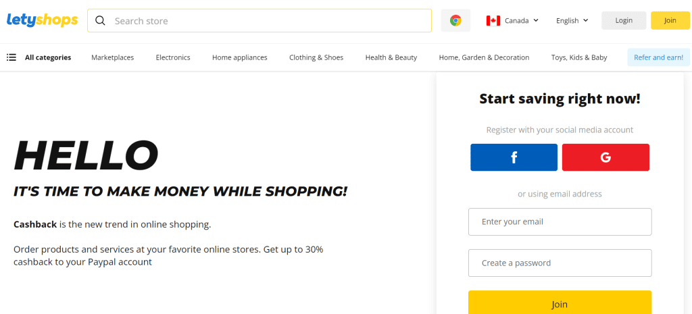The image size is (692, 314).
Task: Focus the Enter your email field
Action: click(x=560, y=221)
